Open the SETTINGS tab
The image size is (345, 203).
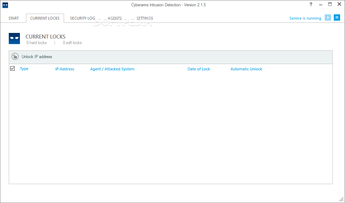click(x=145, y=18)
